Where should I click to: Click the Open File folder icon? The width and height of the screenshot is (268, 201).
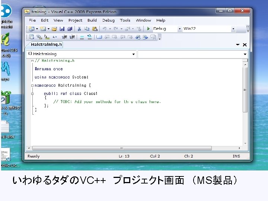tap(54, 29)
